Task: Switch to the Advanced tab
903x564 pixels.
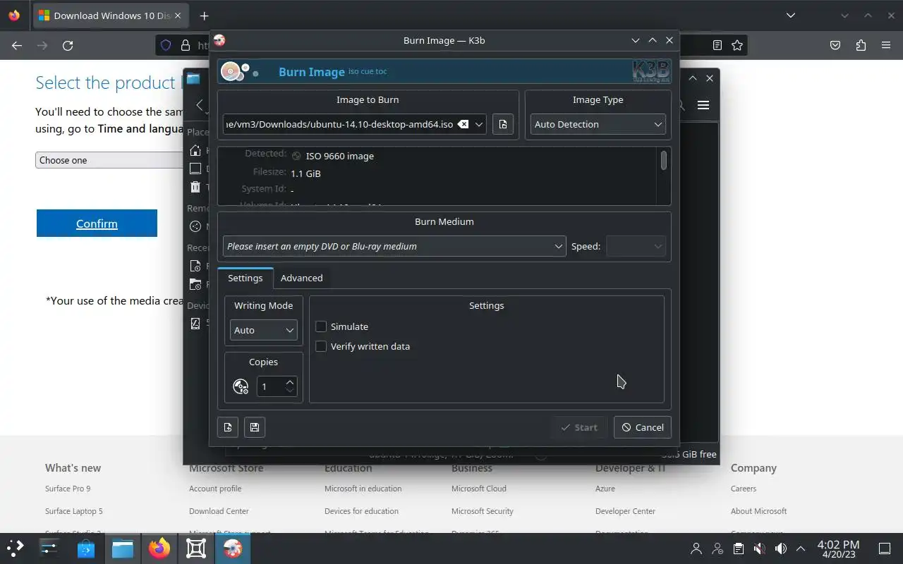Action: [301, 278]
